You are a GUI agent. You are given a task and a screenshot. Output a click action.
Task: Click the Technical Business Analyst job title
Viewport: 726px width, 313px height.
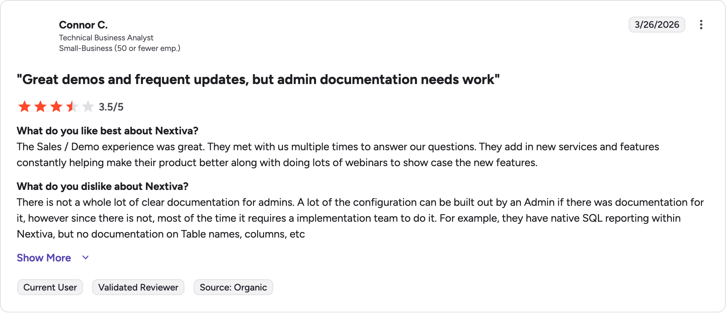click(106, 38)
